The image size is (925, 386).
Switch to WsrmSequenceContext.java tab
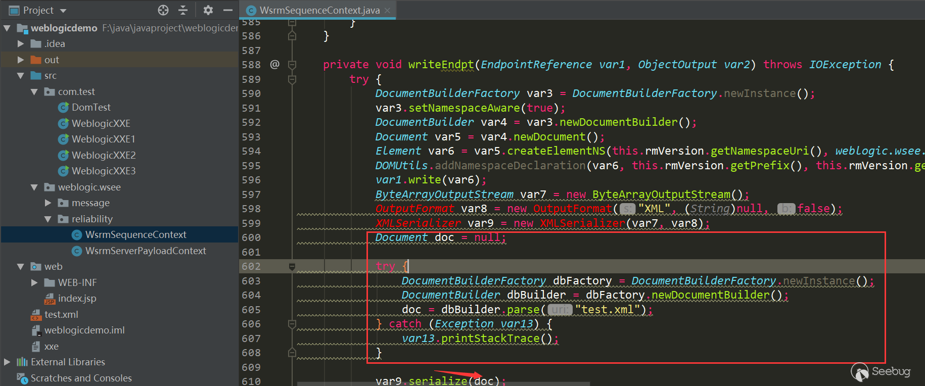click(x=319, y=10)
